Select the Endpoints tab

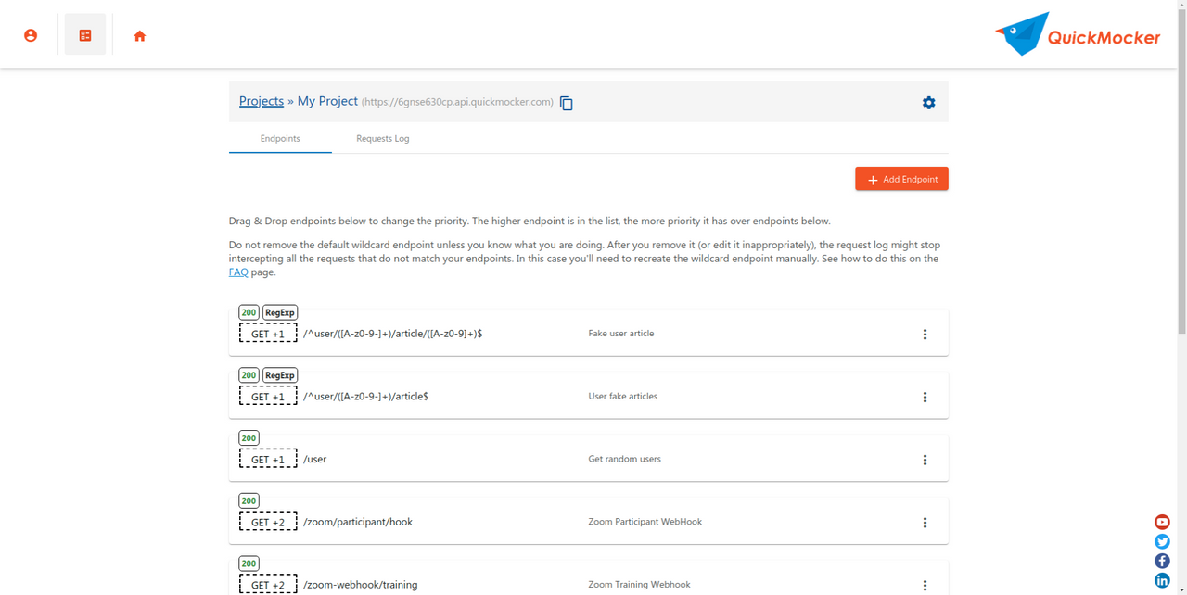[x=280, y=139]
